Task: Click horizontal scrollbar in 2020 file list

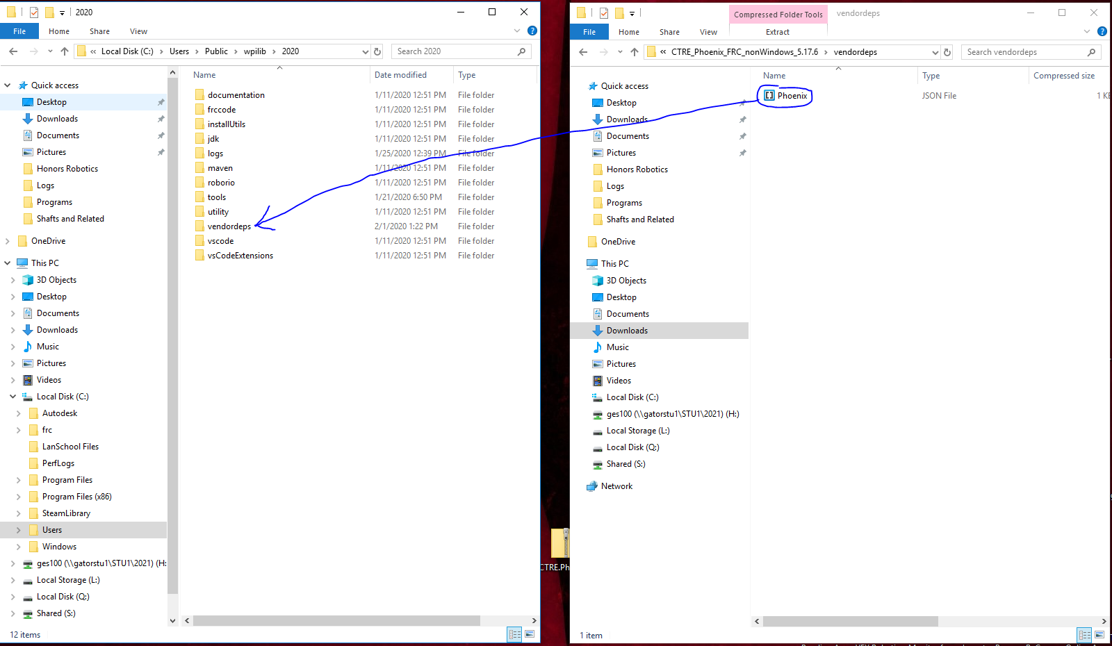Action: coord(336,620)
